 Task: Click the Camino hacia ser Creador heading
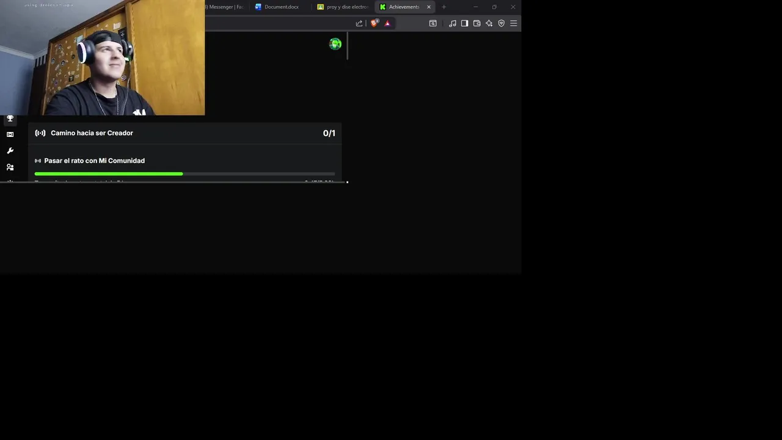(x=92, y=133)
